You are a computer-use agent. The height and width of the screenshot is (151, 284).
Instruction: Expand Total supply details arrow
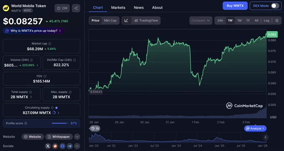tap(31, 97)
